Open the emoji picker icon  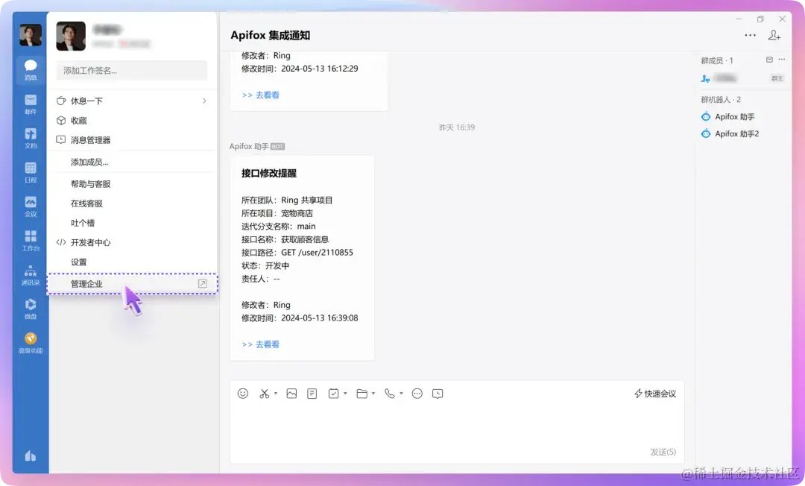[x=243, y=394]
